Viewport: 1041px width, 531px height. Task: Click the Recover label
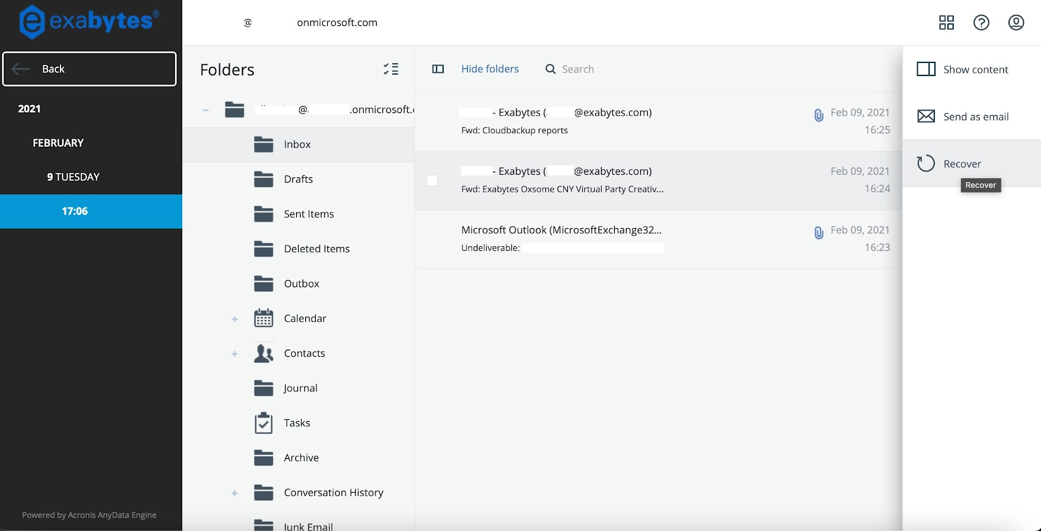click(x=962, y=164)
